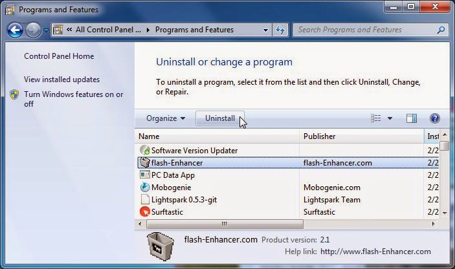455x269 pixels.
Task: Open Help with the blue question icon
Action: point(434,118)
